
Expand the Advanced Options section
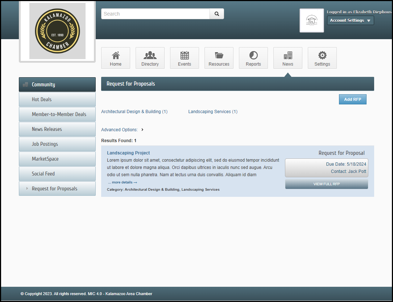coord(122,130)
